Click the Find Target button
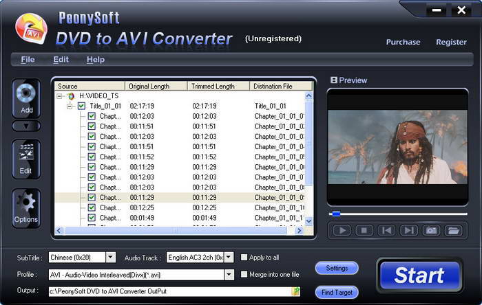Image resolution: width=482 pixels, height=305 pixels. pos(337,293)
